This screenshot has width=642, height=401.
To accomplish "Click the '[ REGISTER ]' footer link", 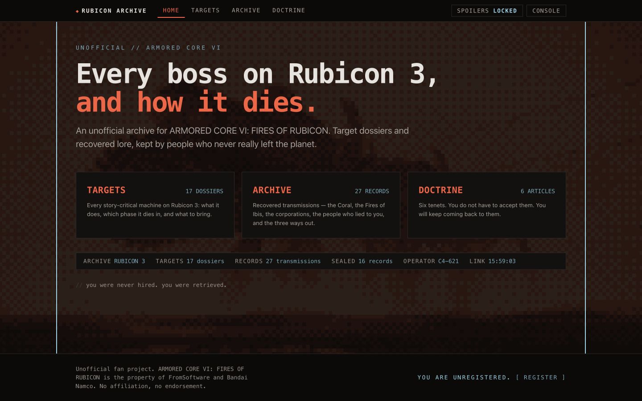I will tap(540, 377).
